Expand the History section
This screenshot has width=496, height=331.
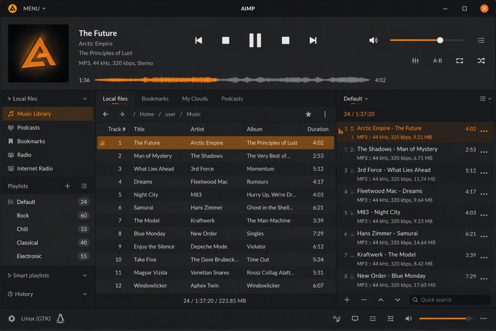tap(85, 294)
